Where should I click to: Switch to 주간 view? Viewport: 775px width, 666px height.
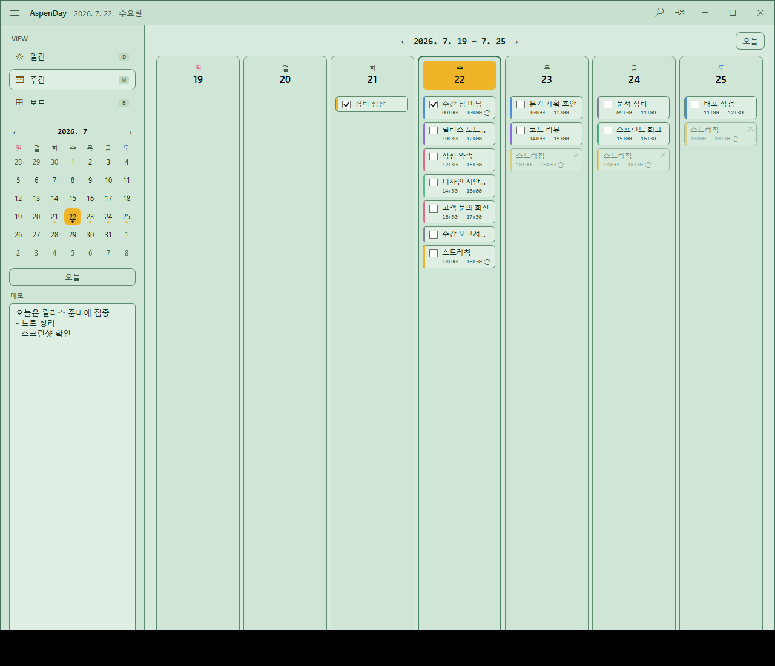tap(72, 79)
